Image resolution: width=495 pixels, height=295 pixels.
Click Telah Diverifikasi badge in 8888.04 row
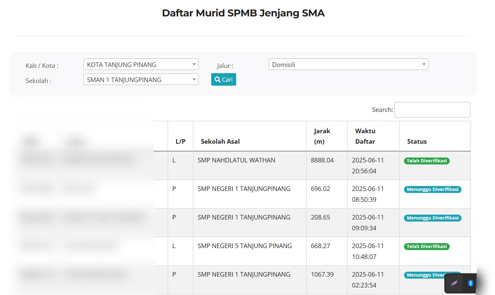(427, 161)
